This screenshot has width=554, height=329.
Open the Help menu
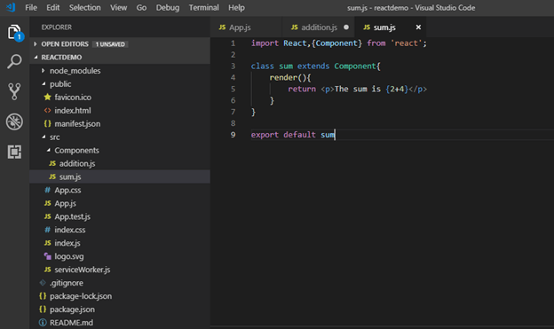236,7
